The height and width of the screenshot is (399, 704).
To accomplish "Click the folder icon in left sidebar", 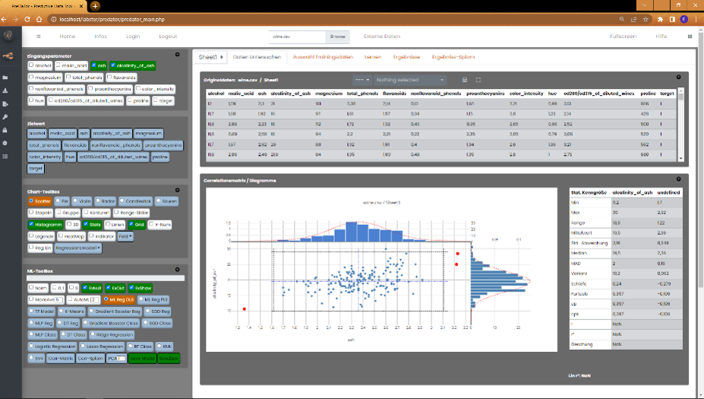I will [7, 78].
